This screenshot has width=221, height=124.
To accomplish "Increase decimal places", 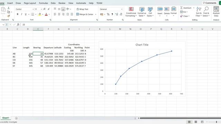I will 117,14.
